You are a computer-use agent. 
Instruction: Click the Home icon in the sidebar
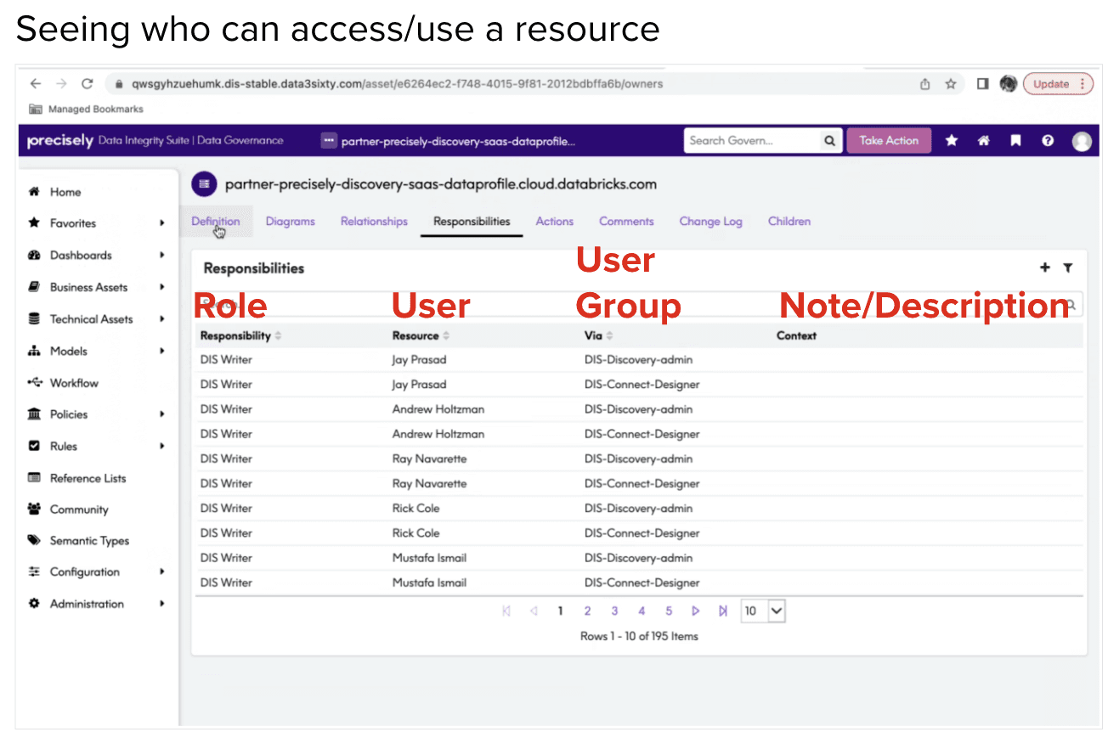35,192
